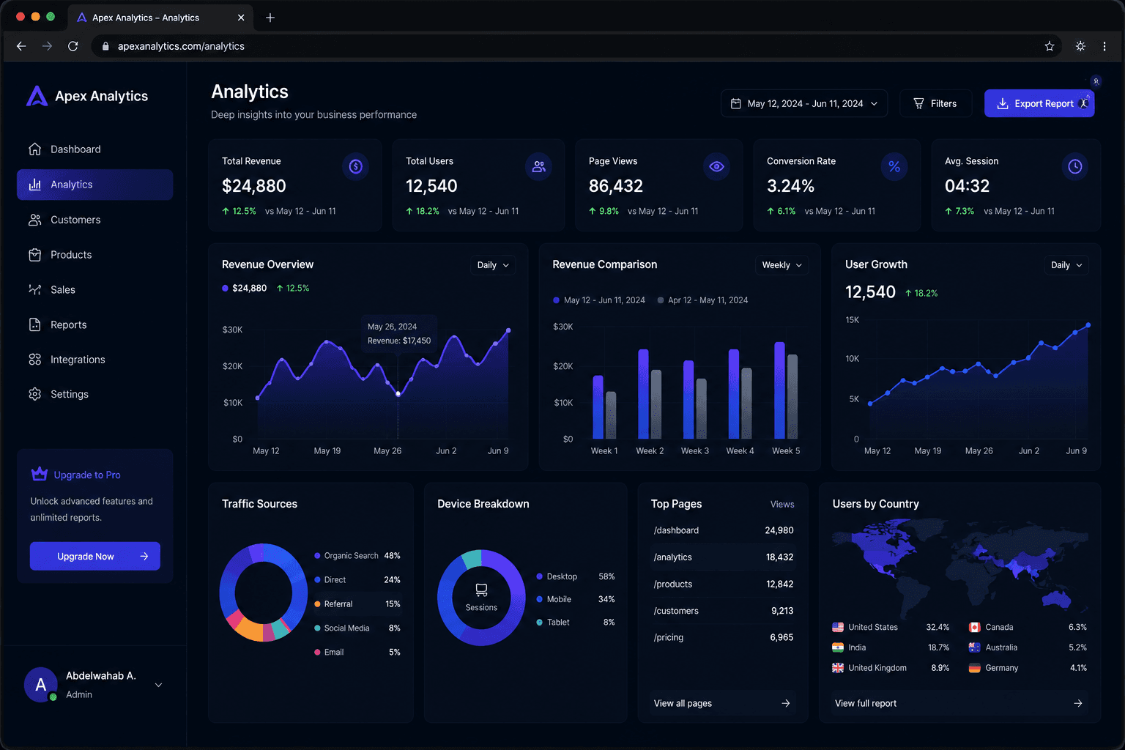The width and height of the screenshot is (1125, 750).
Task: Click the Dashboard home icon in sidebar
Action: [x=34, y=149]
